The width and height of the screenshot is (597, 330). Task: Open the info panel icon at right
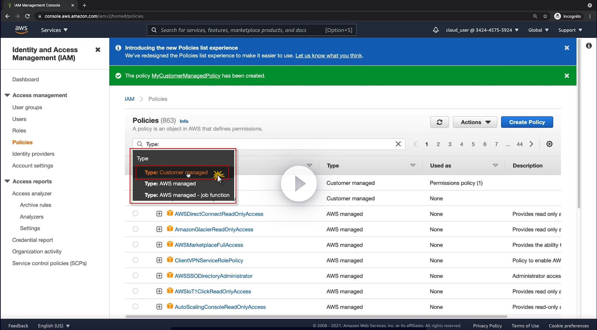pyautogui.click(x=589, y=46)
